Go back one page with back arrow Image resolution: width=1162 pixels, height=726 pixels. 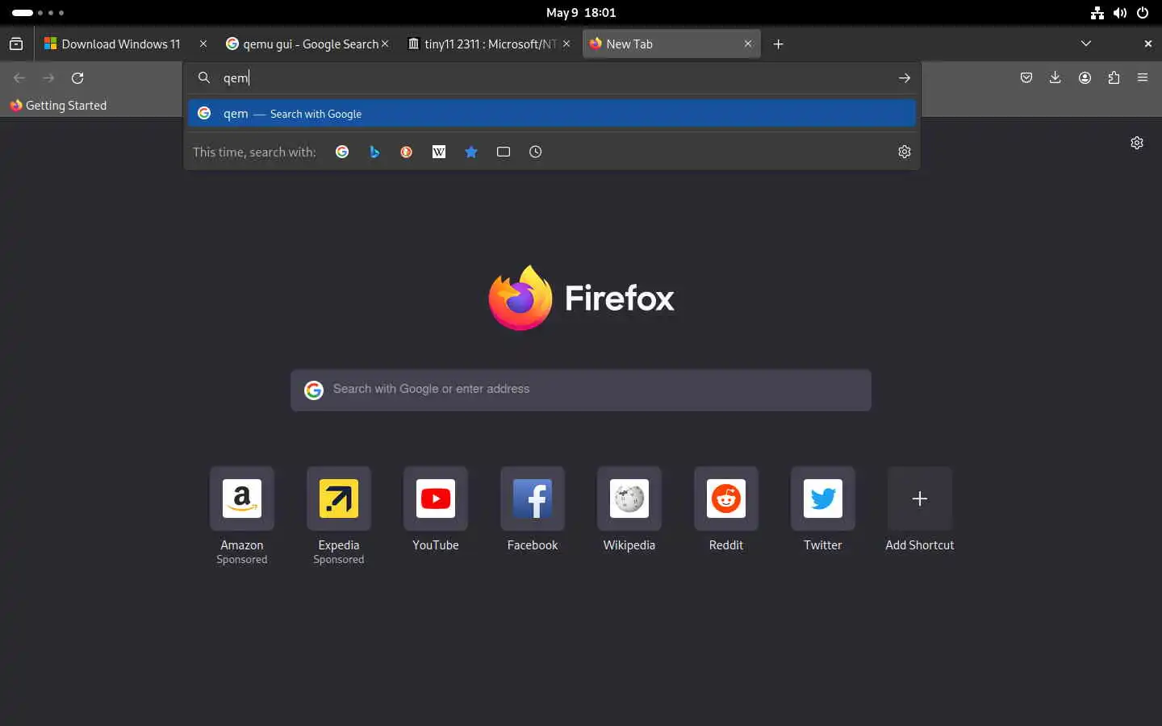point(19,78)
